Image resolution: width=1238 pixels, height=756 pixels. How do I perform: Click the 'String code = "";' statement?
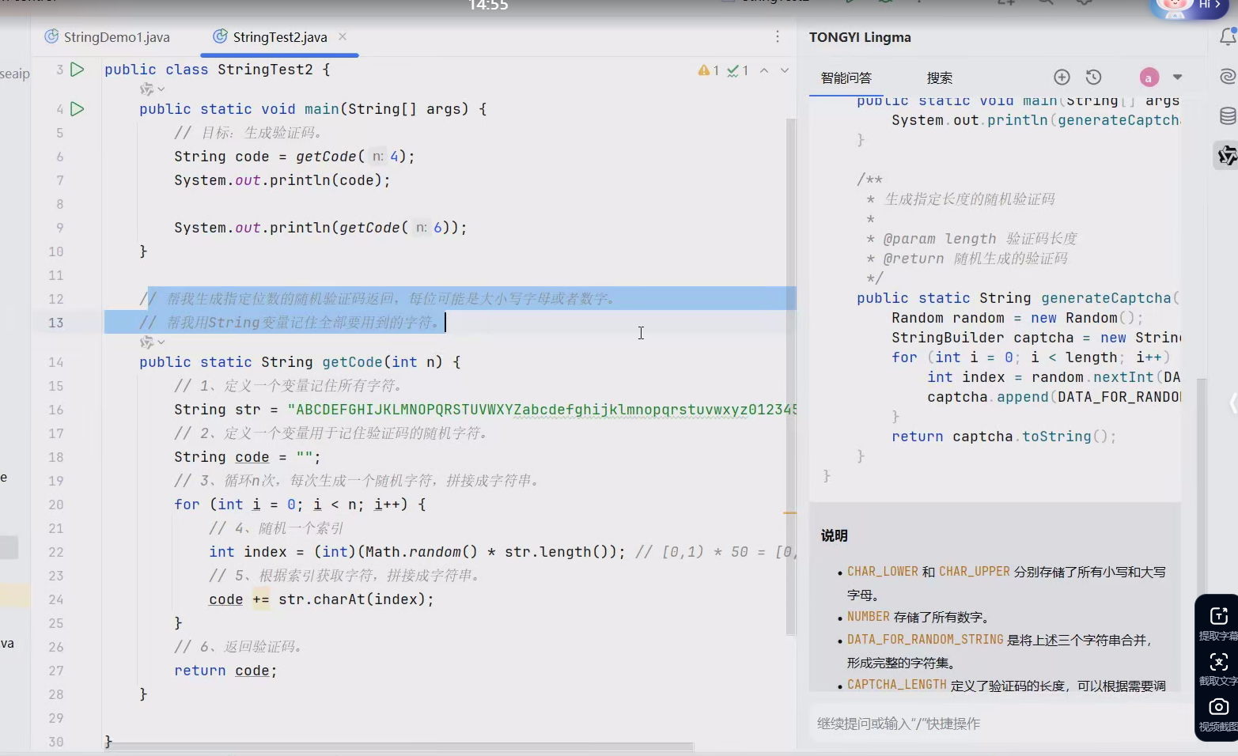coord(248,457)
